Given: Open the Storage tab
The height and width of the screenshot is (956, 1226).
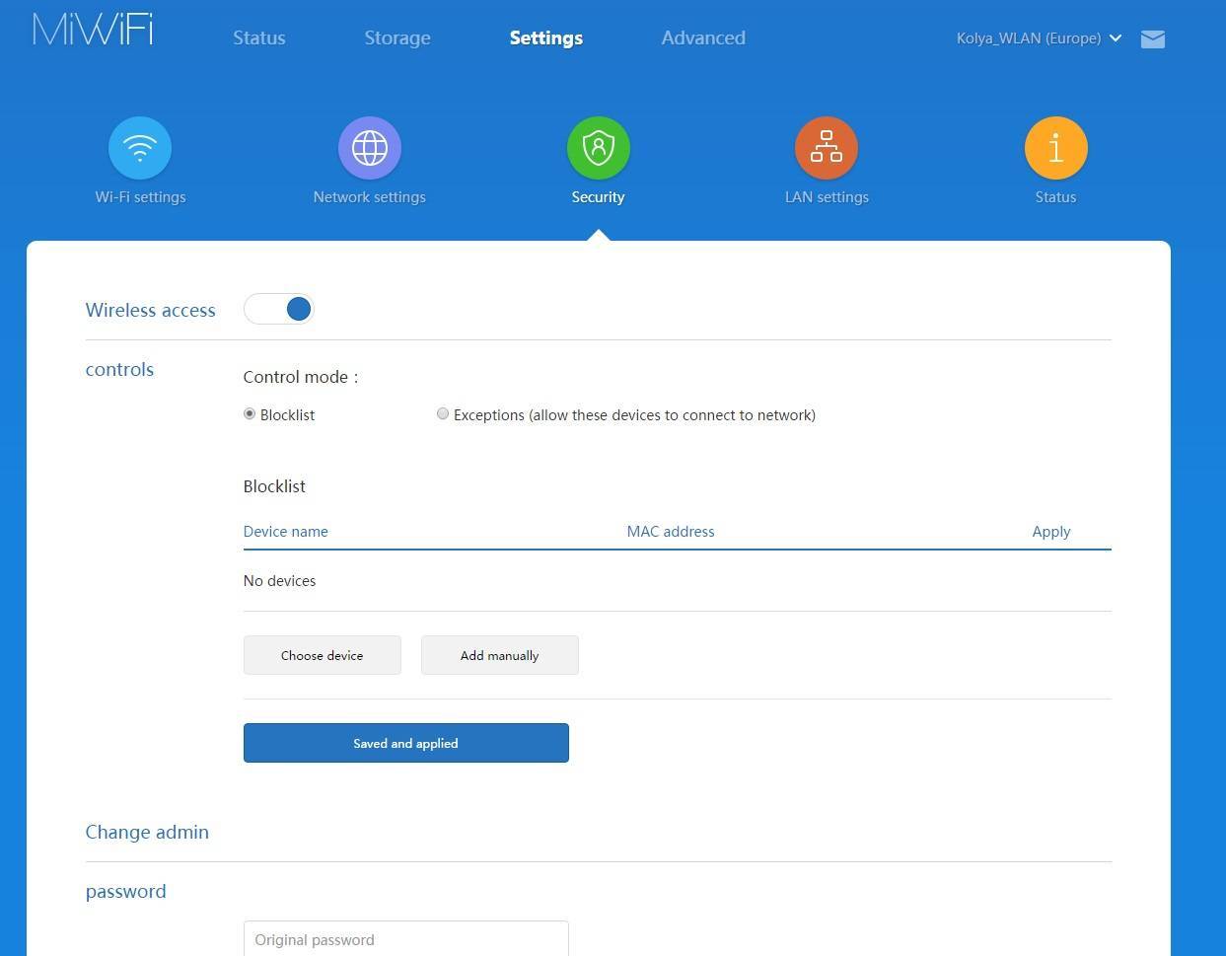Looking at the screenshot, I should (x=397, y=38).
